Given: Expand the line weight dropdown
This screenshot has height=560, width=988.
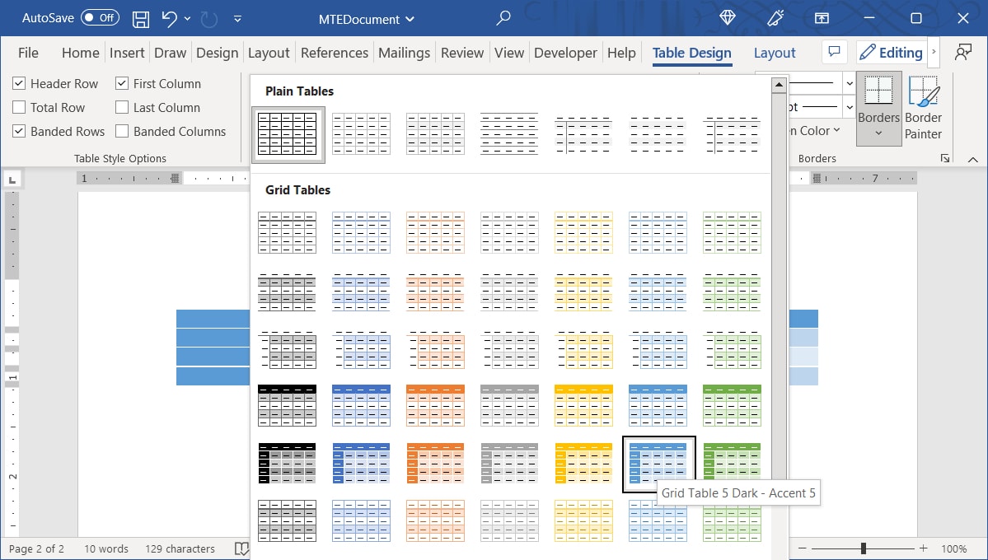Looking at the screenshot, I should point(849,106).
